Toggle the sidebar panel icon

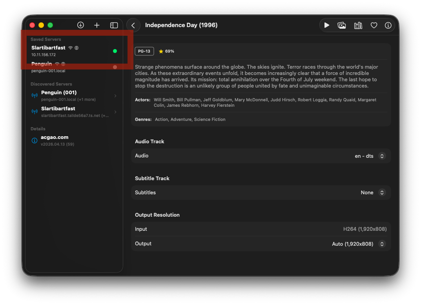tap(114, 25)
